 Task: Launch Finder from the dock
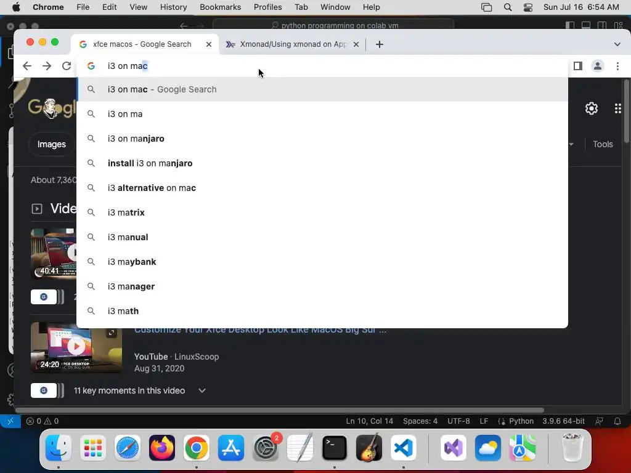59,448
